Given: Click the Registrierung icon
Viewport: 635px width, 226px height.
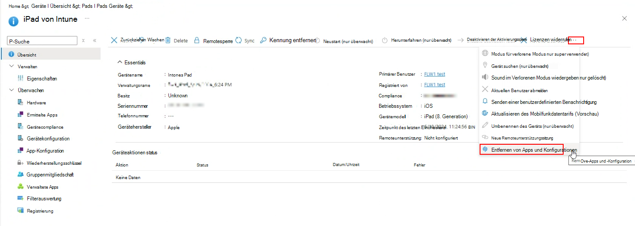Looking at the screenshot, I should pyautogui.click(x=20, y=211).
